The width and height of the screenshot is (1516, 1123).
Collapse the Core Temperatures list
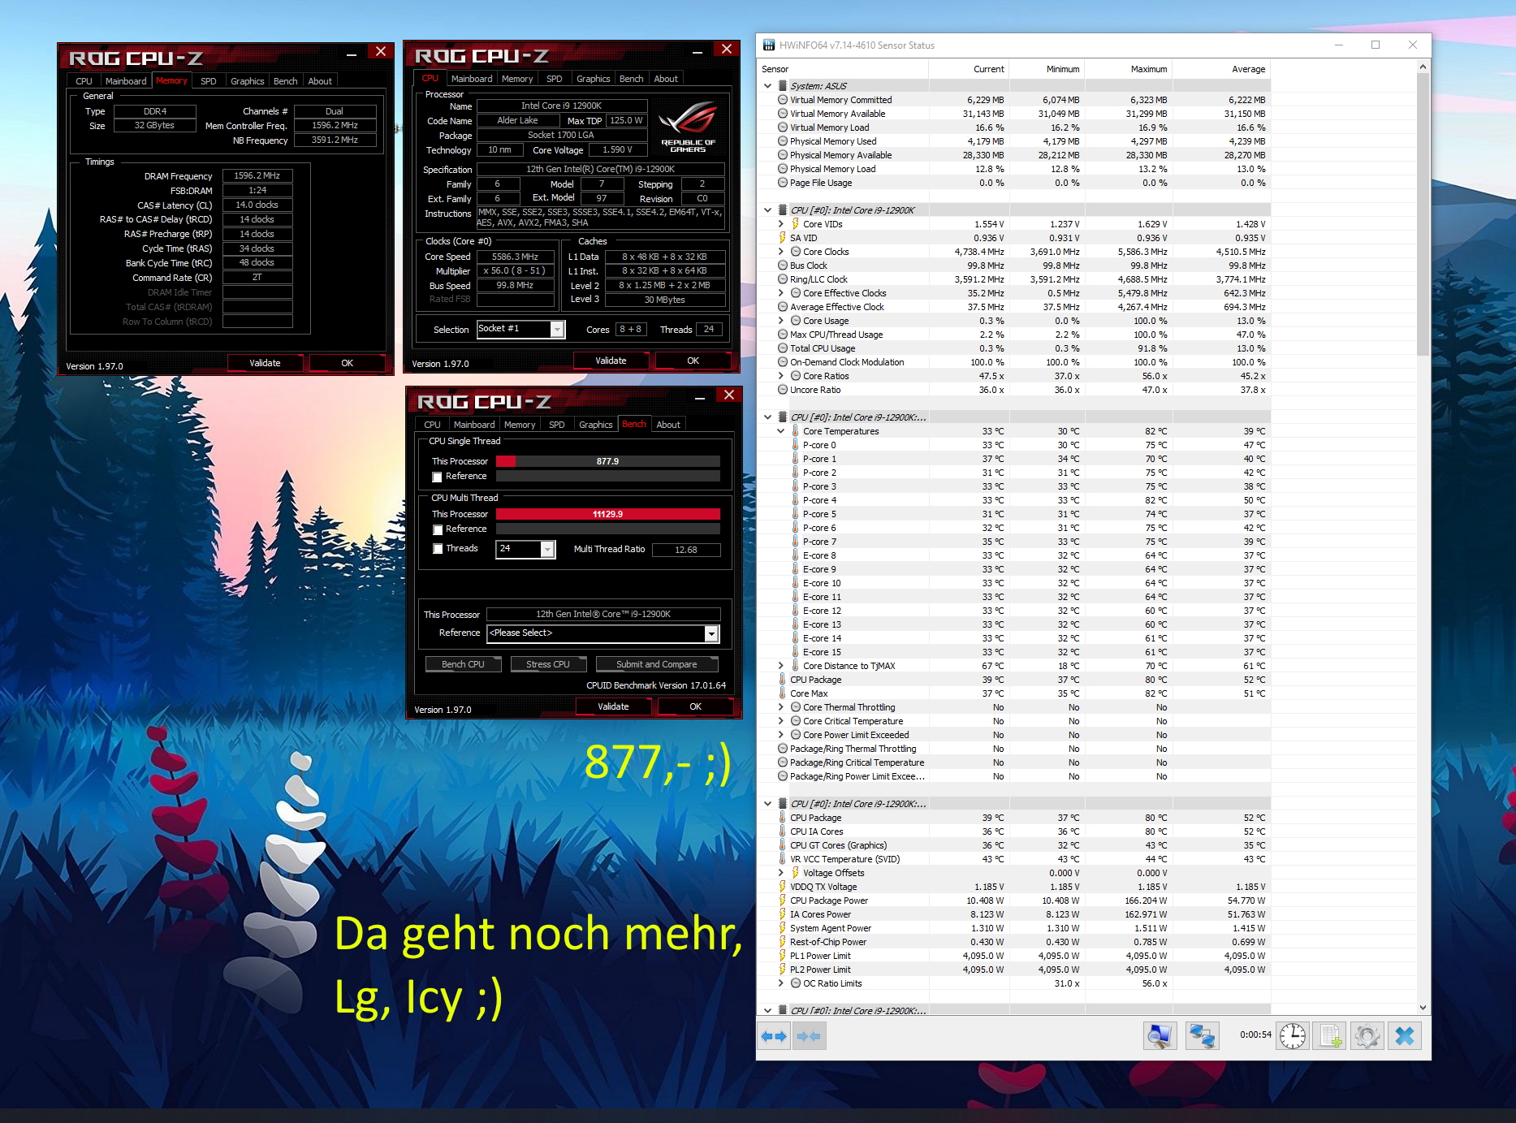pos(781,431)
